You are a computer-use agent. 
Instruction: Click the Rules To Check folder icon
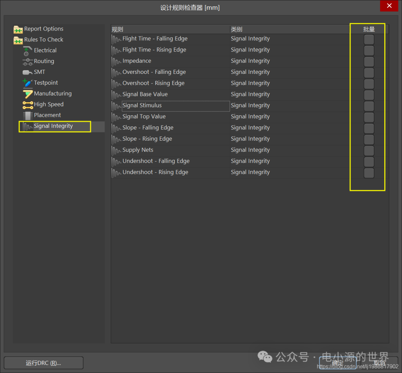click(18, 40)
